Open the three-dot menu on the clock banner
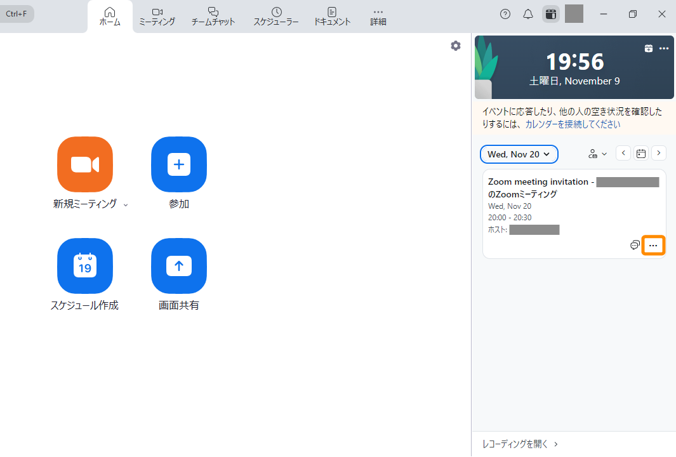The height and width of the screenshot is (457, 676). (664, 48)
